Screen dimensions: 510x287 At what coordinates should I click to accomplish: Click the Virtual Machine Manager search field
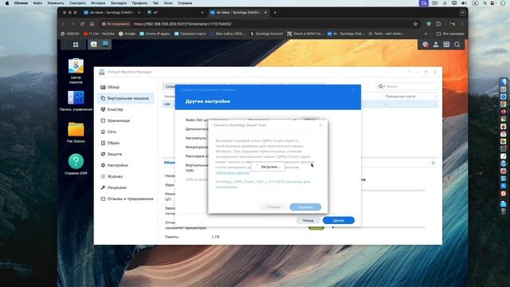click(x=407, y=87)
